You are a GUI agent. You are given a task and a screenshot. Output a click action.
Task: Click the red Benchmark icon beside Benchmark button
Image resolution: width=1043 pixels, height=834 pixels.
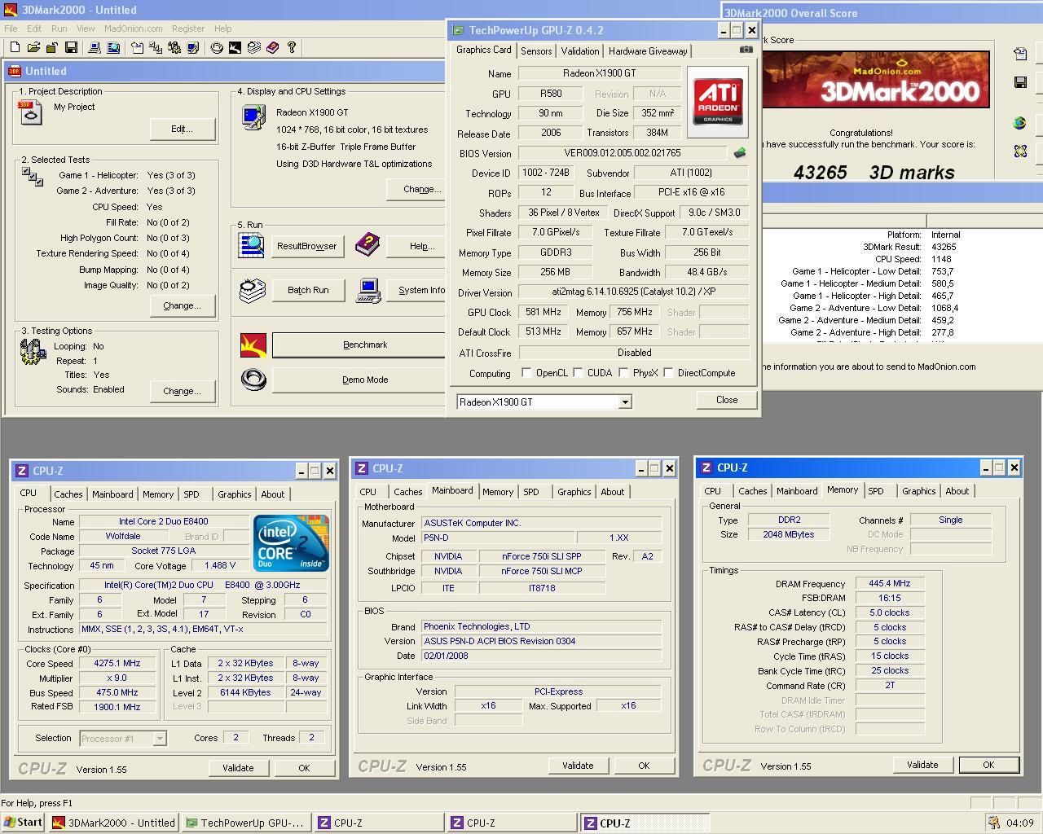[253, 345]
